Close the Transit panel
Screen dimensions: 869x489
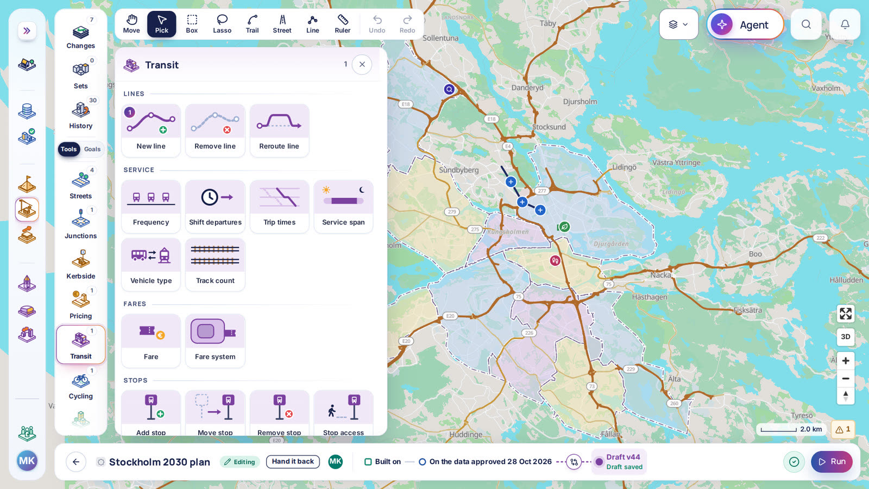362,65
